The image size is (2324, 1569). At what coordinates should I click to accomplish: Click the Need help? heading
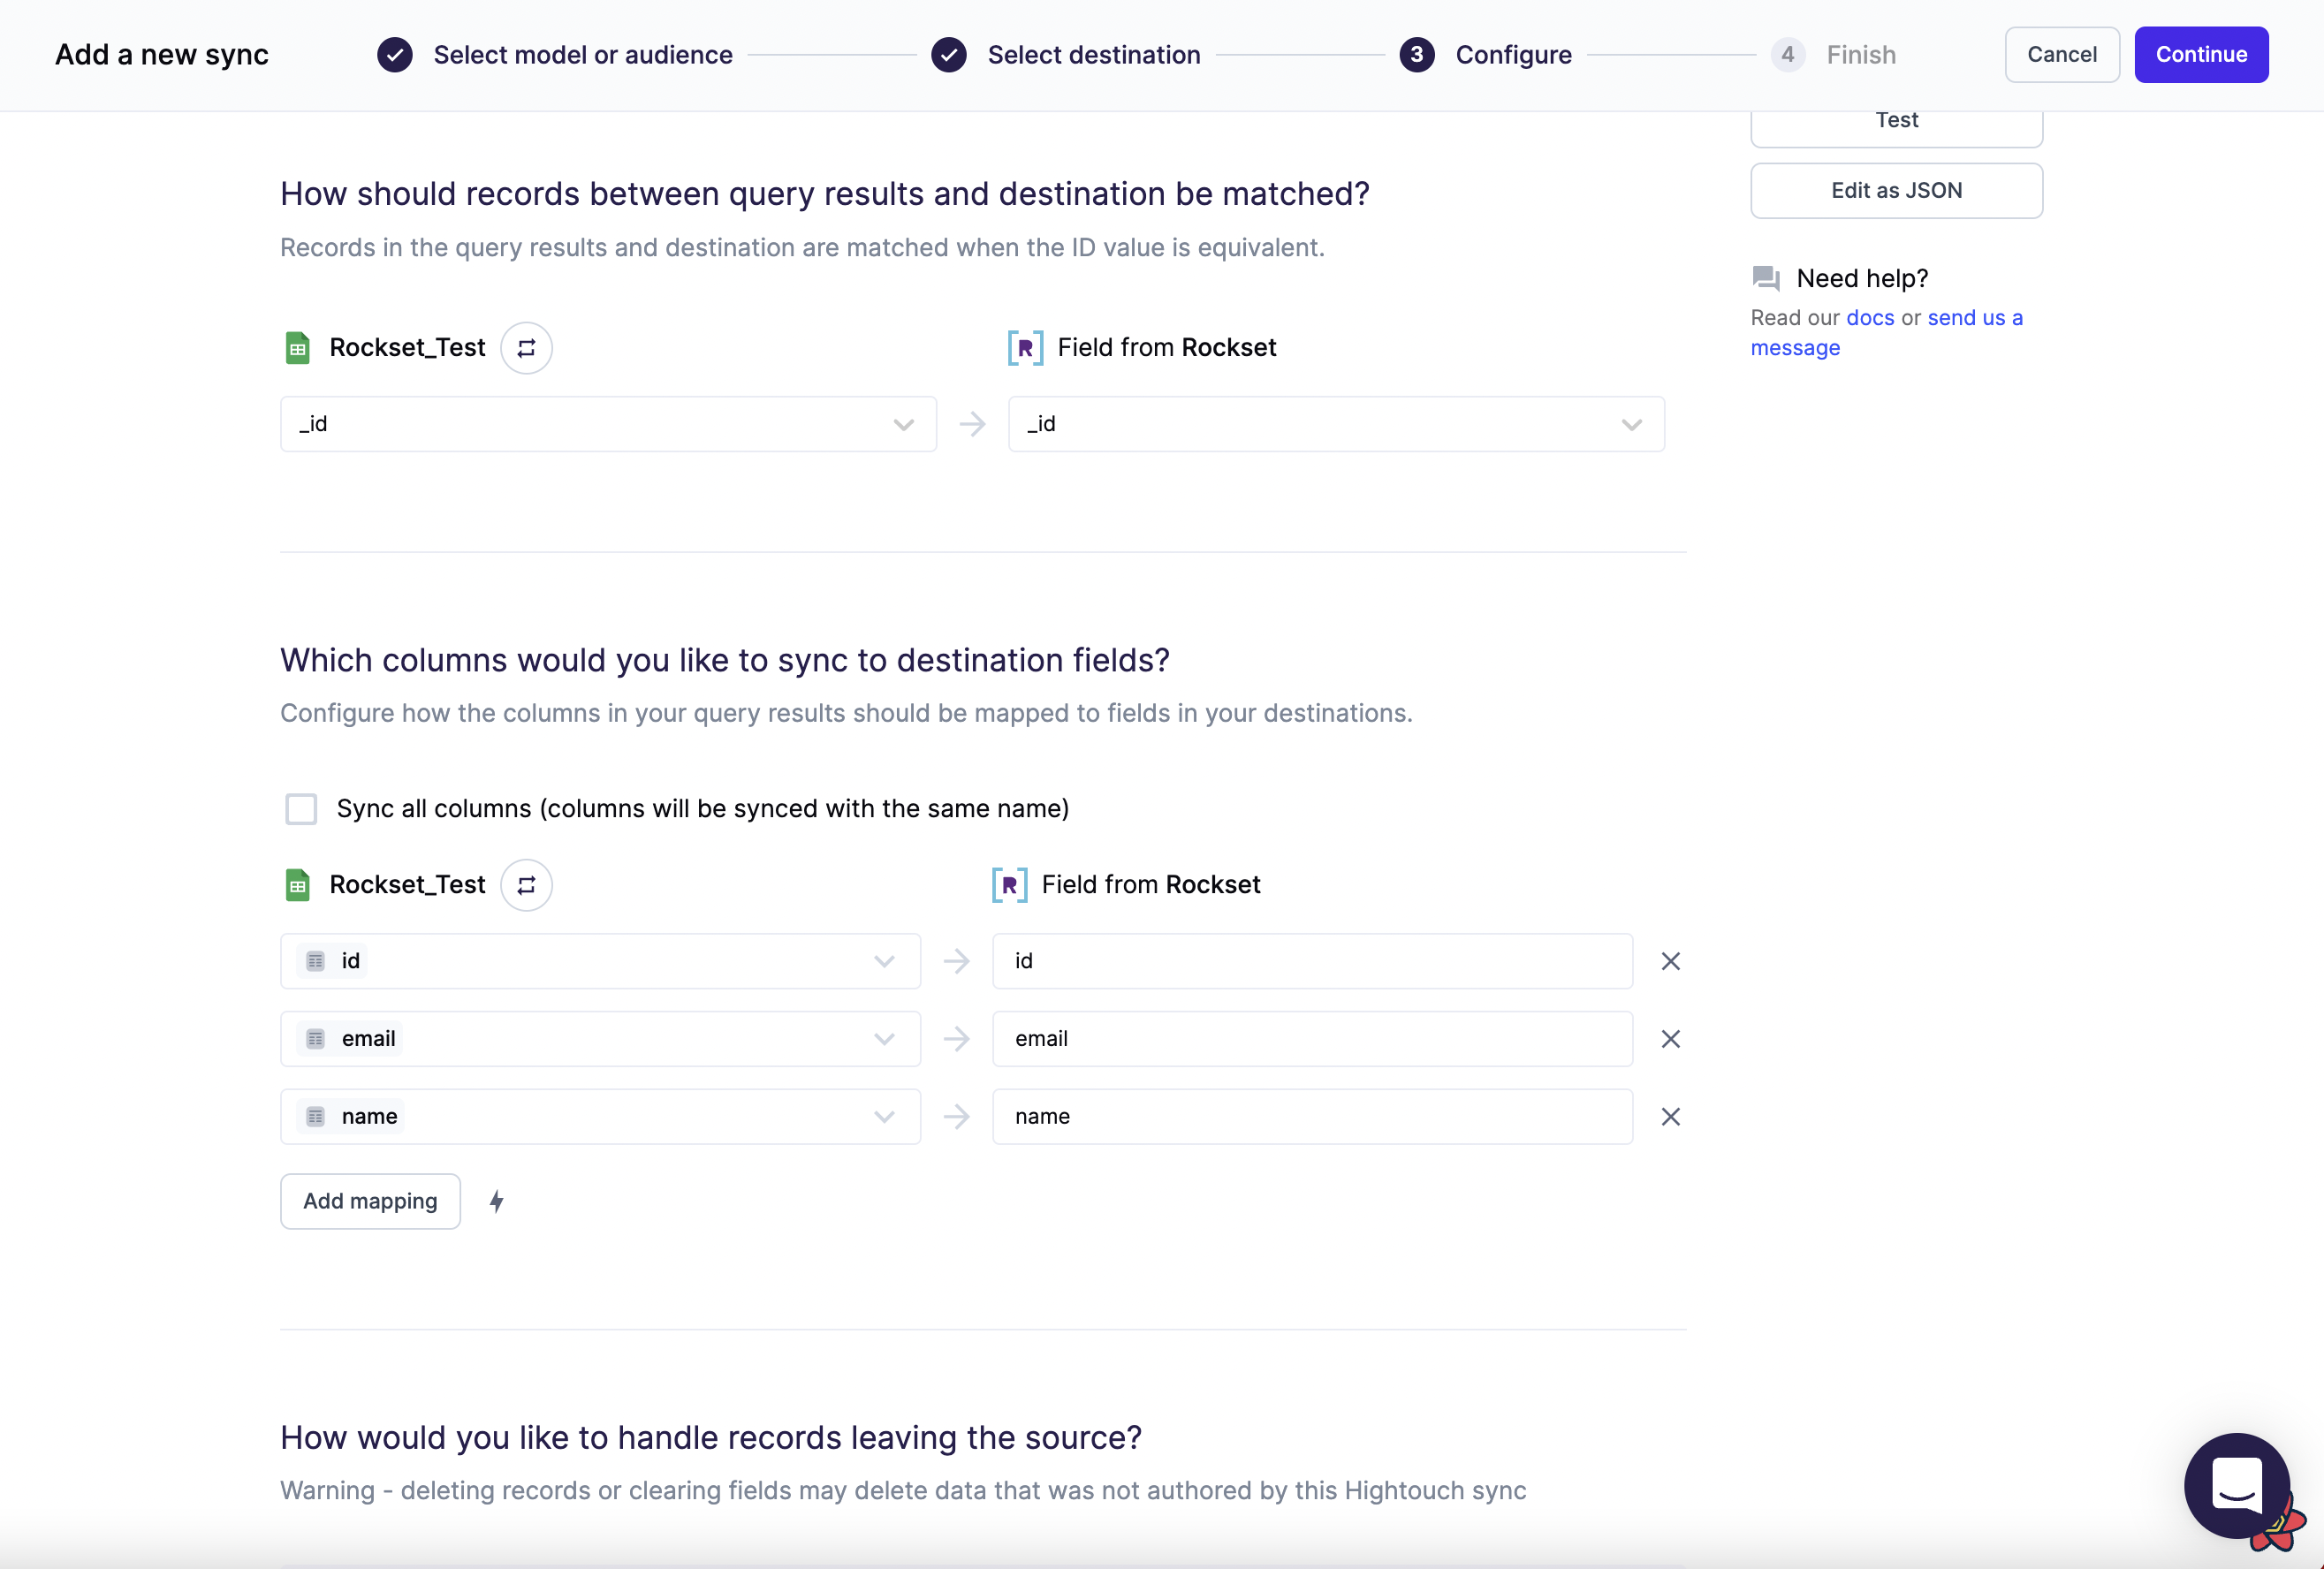[1862, 278]
